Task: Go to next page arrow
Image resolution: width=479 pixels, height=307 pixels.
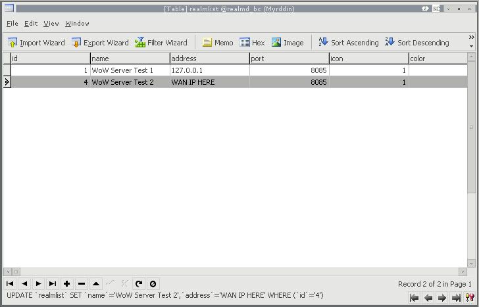Action: (x=442, y=298)
